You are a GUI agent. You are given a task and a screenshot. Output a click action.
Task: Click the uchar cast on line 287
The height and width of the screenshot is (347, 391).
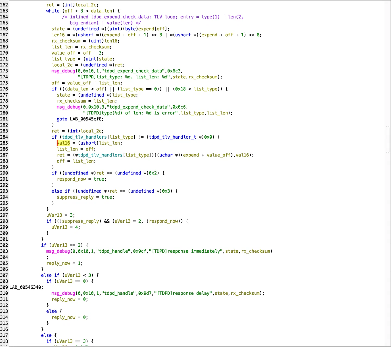coord(166,155)
